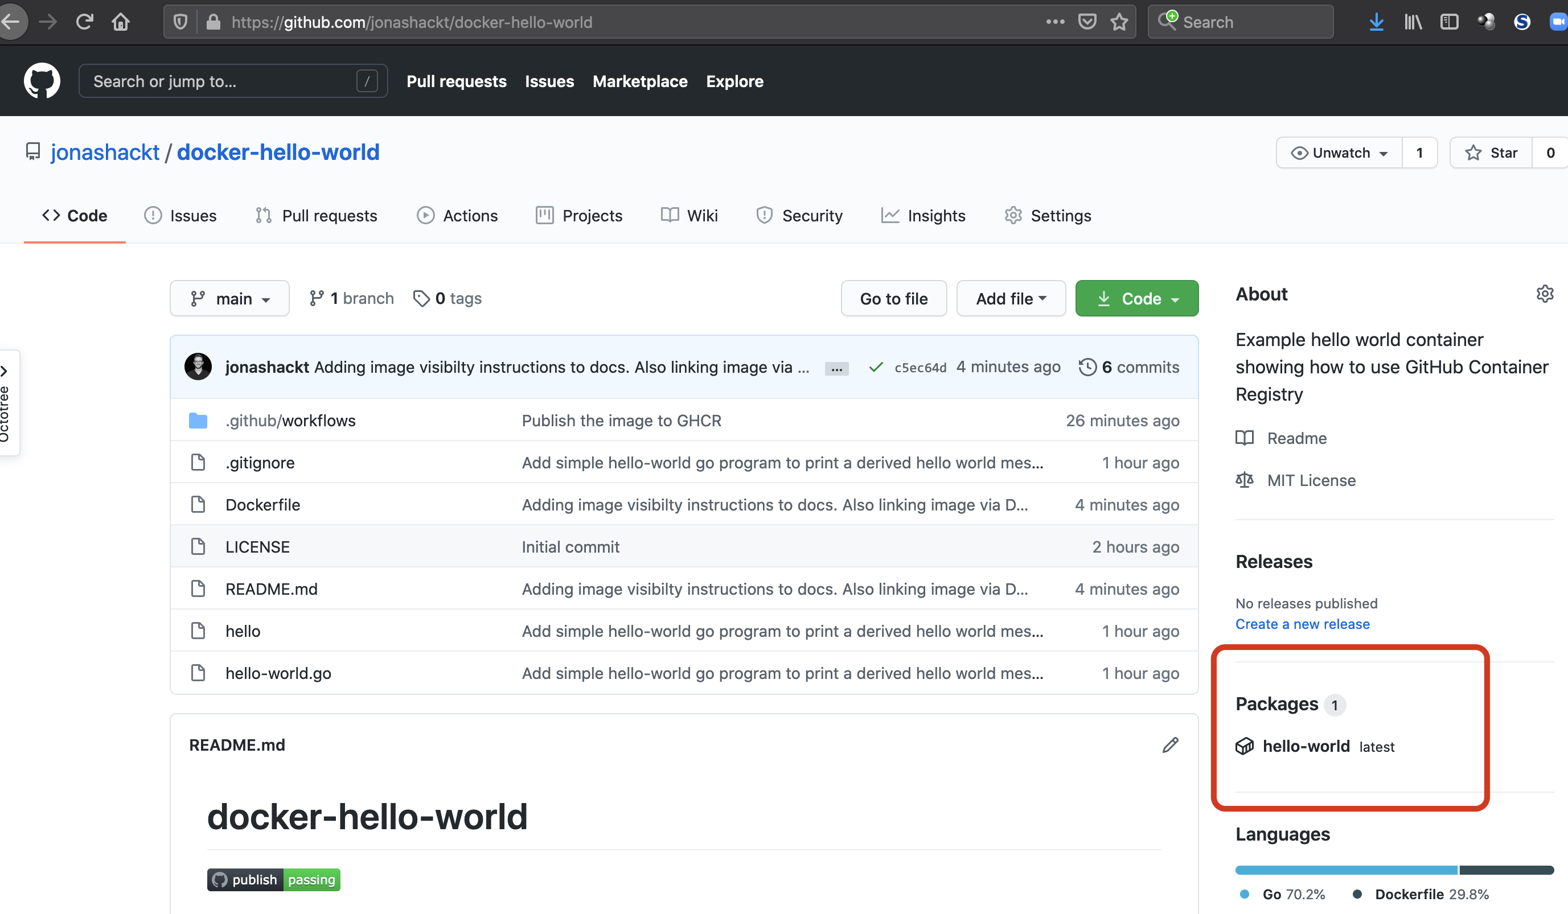The width and height of the screenshot is (1568, 914).
Task: Click the insights chart icon
Action: point(890,216)
